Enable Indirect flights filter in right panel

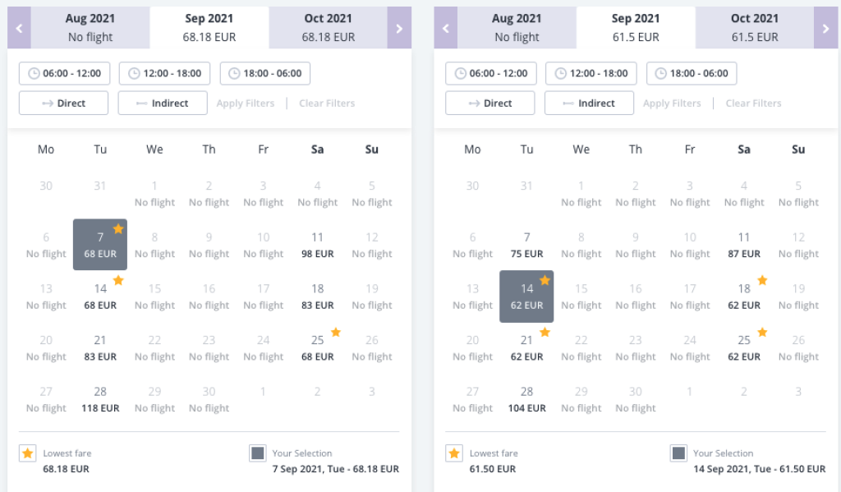[x=589, y=103]
